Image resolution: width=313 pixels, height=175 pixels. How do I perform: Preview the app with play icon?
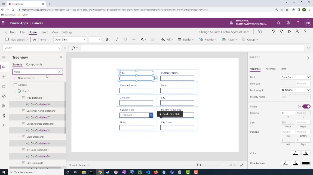point(289,32)
